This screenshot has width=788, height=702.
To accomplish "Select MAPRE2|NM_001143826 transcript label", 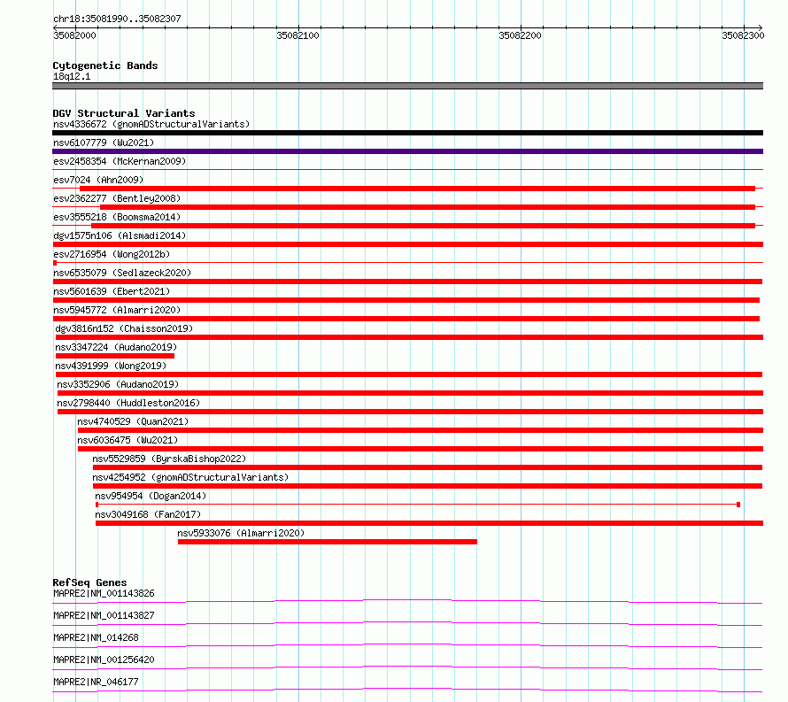I will (x=104, y=593).
